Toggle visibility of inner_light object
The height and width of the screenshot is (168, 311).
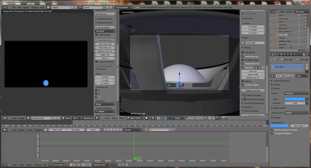coord(299,35)
